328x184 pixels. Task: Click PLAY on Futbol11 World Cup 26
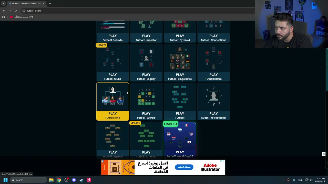(x=180, y=152)
